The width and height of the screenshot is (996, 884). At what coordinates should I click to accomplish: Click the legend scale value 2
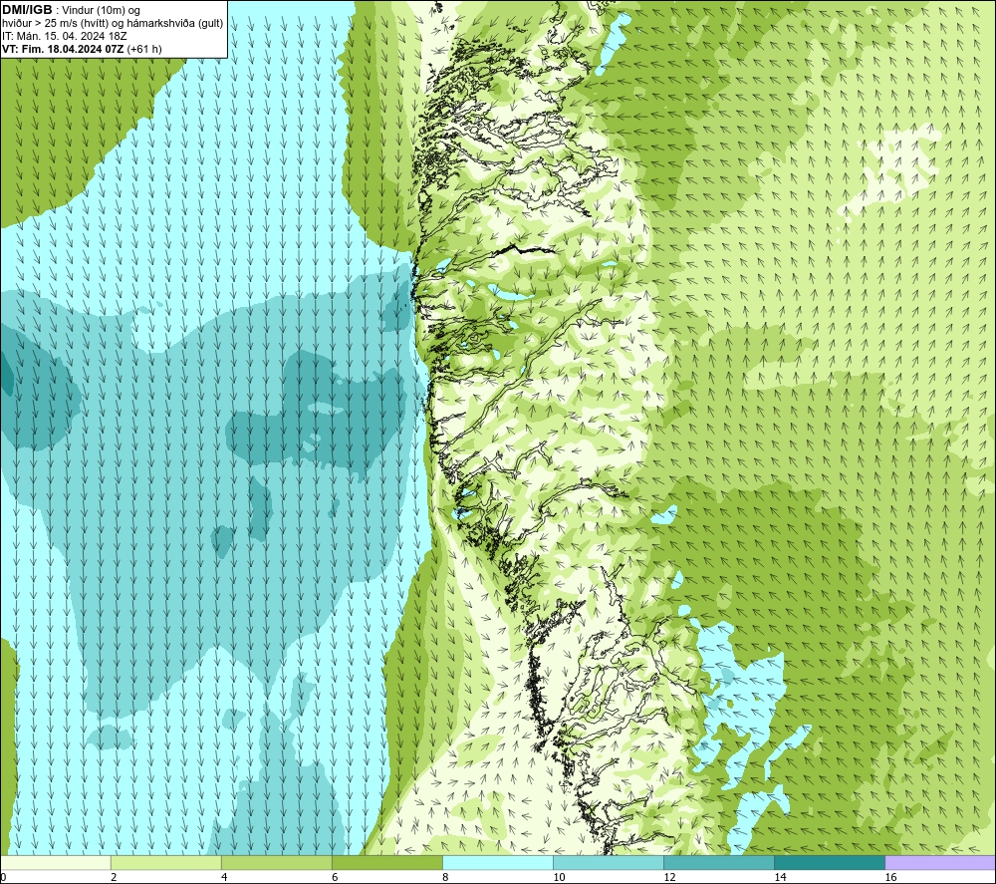pos(114,877)
